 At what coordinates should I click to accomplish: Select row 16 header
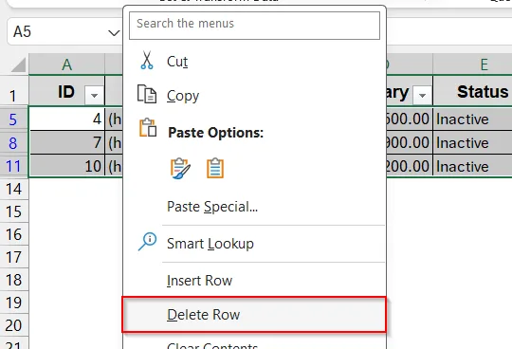point(14,234)
